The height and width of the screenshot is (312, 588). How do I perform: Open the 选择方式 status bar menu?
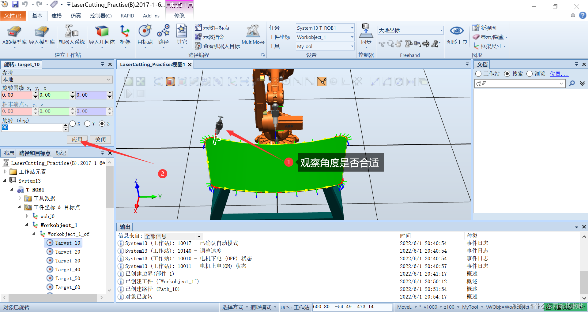tap(235, 307)
